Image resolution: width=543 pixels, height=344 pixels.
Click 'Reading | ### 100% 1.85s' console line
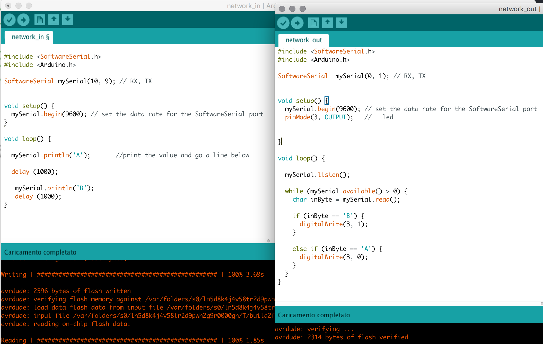pyautogui.click(x=133, y=340)
